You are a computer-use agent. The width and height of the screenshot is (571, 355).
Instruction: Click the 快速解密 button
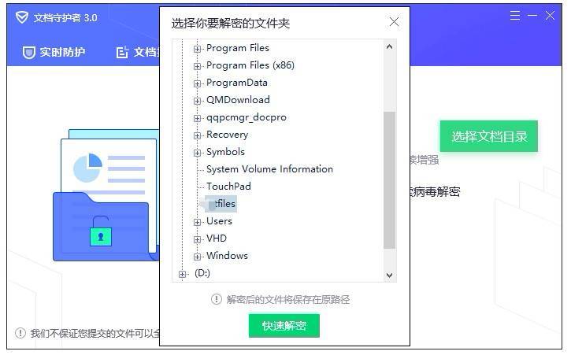pos(284,326)
